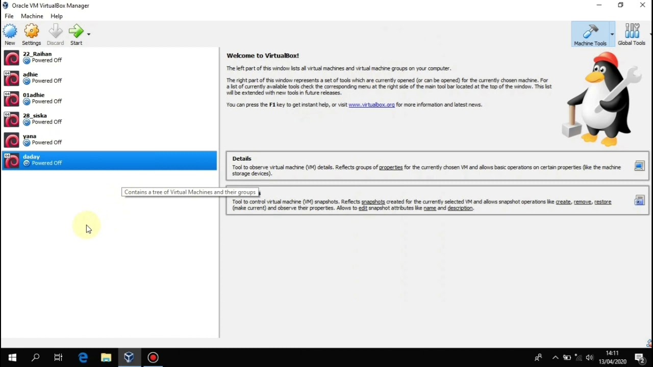Open Task View on the taskbar

click(x=58, y=358)
